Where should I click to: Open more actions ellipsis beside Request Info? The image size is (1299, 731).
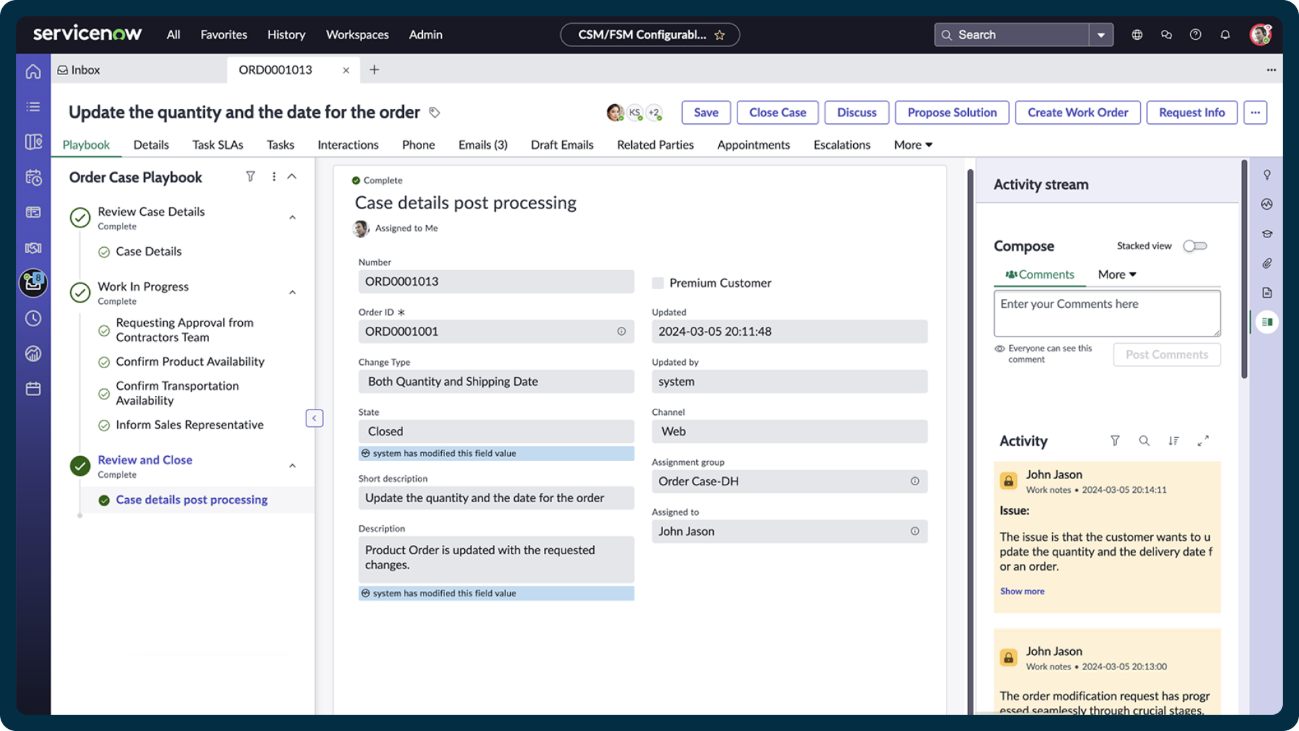[x=1255, y=112]
